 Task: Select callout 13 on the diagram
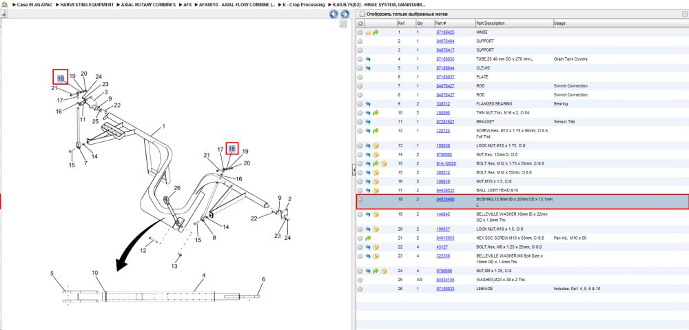(x=174, y=267)
